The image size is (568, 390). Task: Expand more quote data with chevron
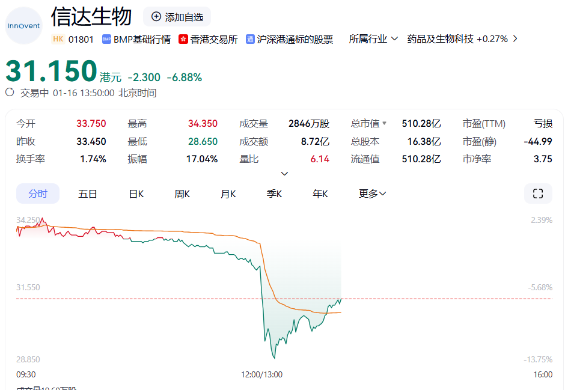[284, 174]
